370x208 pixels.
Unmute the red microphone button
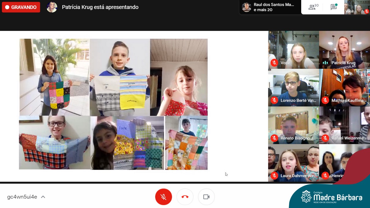(163, 197)
